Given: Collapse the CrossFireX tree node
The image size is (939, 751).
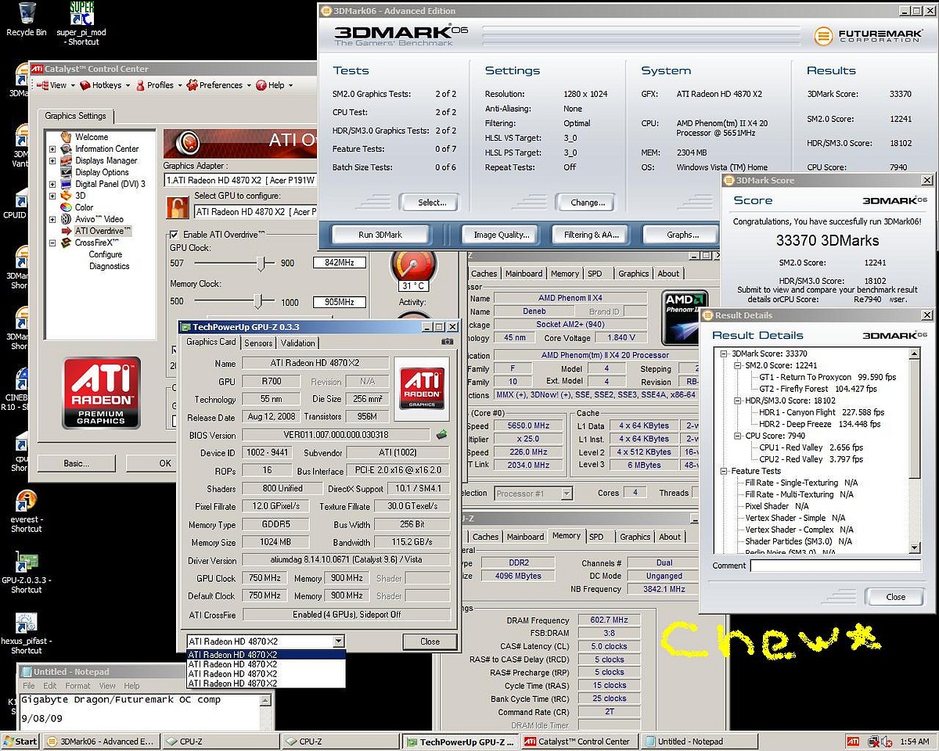Looking at the screenshot, I should (x=52, y=243).
